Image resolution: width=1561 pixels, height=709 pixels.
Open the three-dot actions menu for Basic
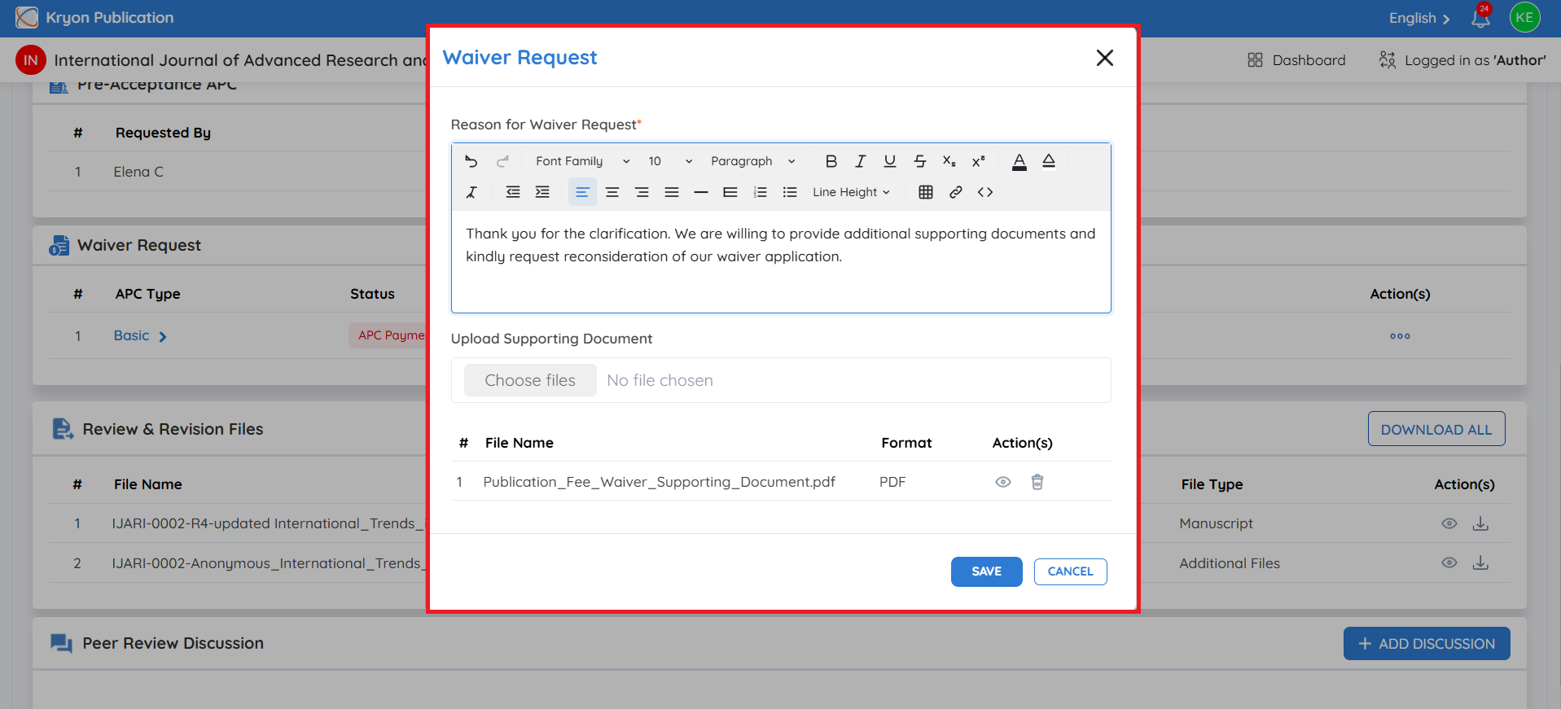pyautogui.click(x=1400, y=336)
